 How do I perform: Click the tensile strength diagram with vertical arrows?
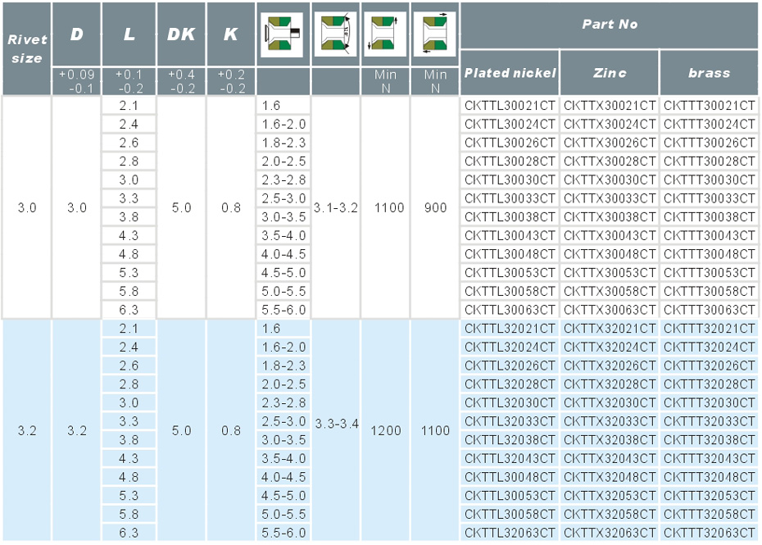pos(385,34)
